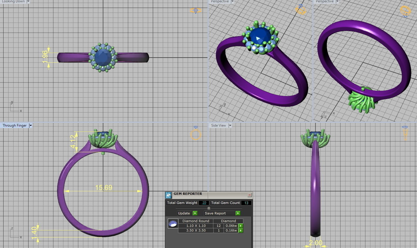417x248 pixels.
Task: Open the Side View viewport dropdown arrow
Action: click(x=230, y=125)
